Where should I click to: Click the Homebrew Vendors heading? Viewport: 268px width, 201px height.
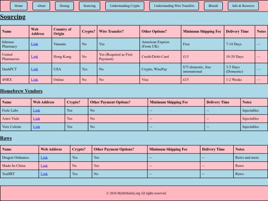click(x=21, y=91)
